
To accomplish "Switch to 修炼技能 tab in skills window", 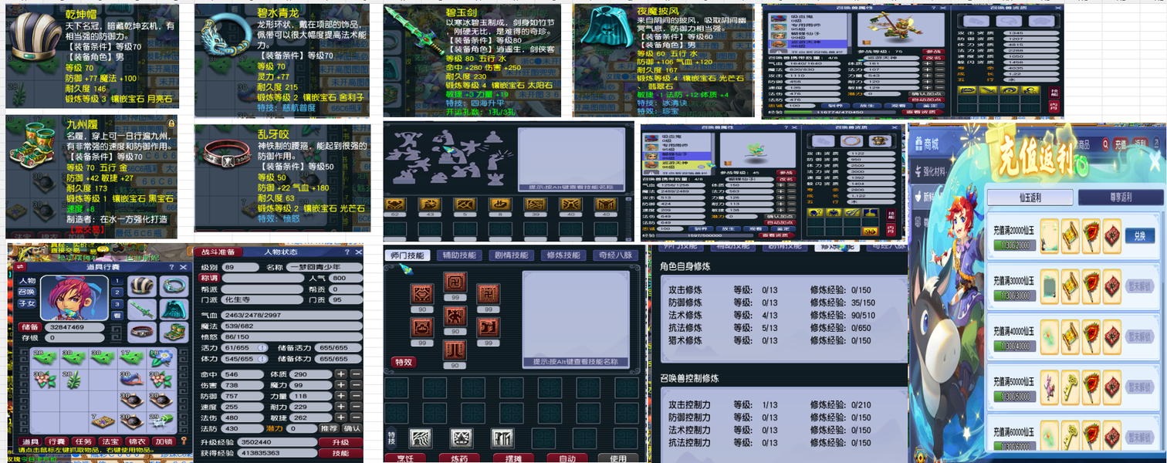I will coord(562,255).
